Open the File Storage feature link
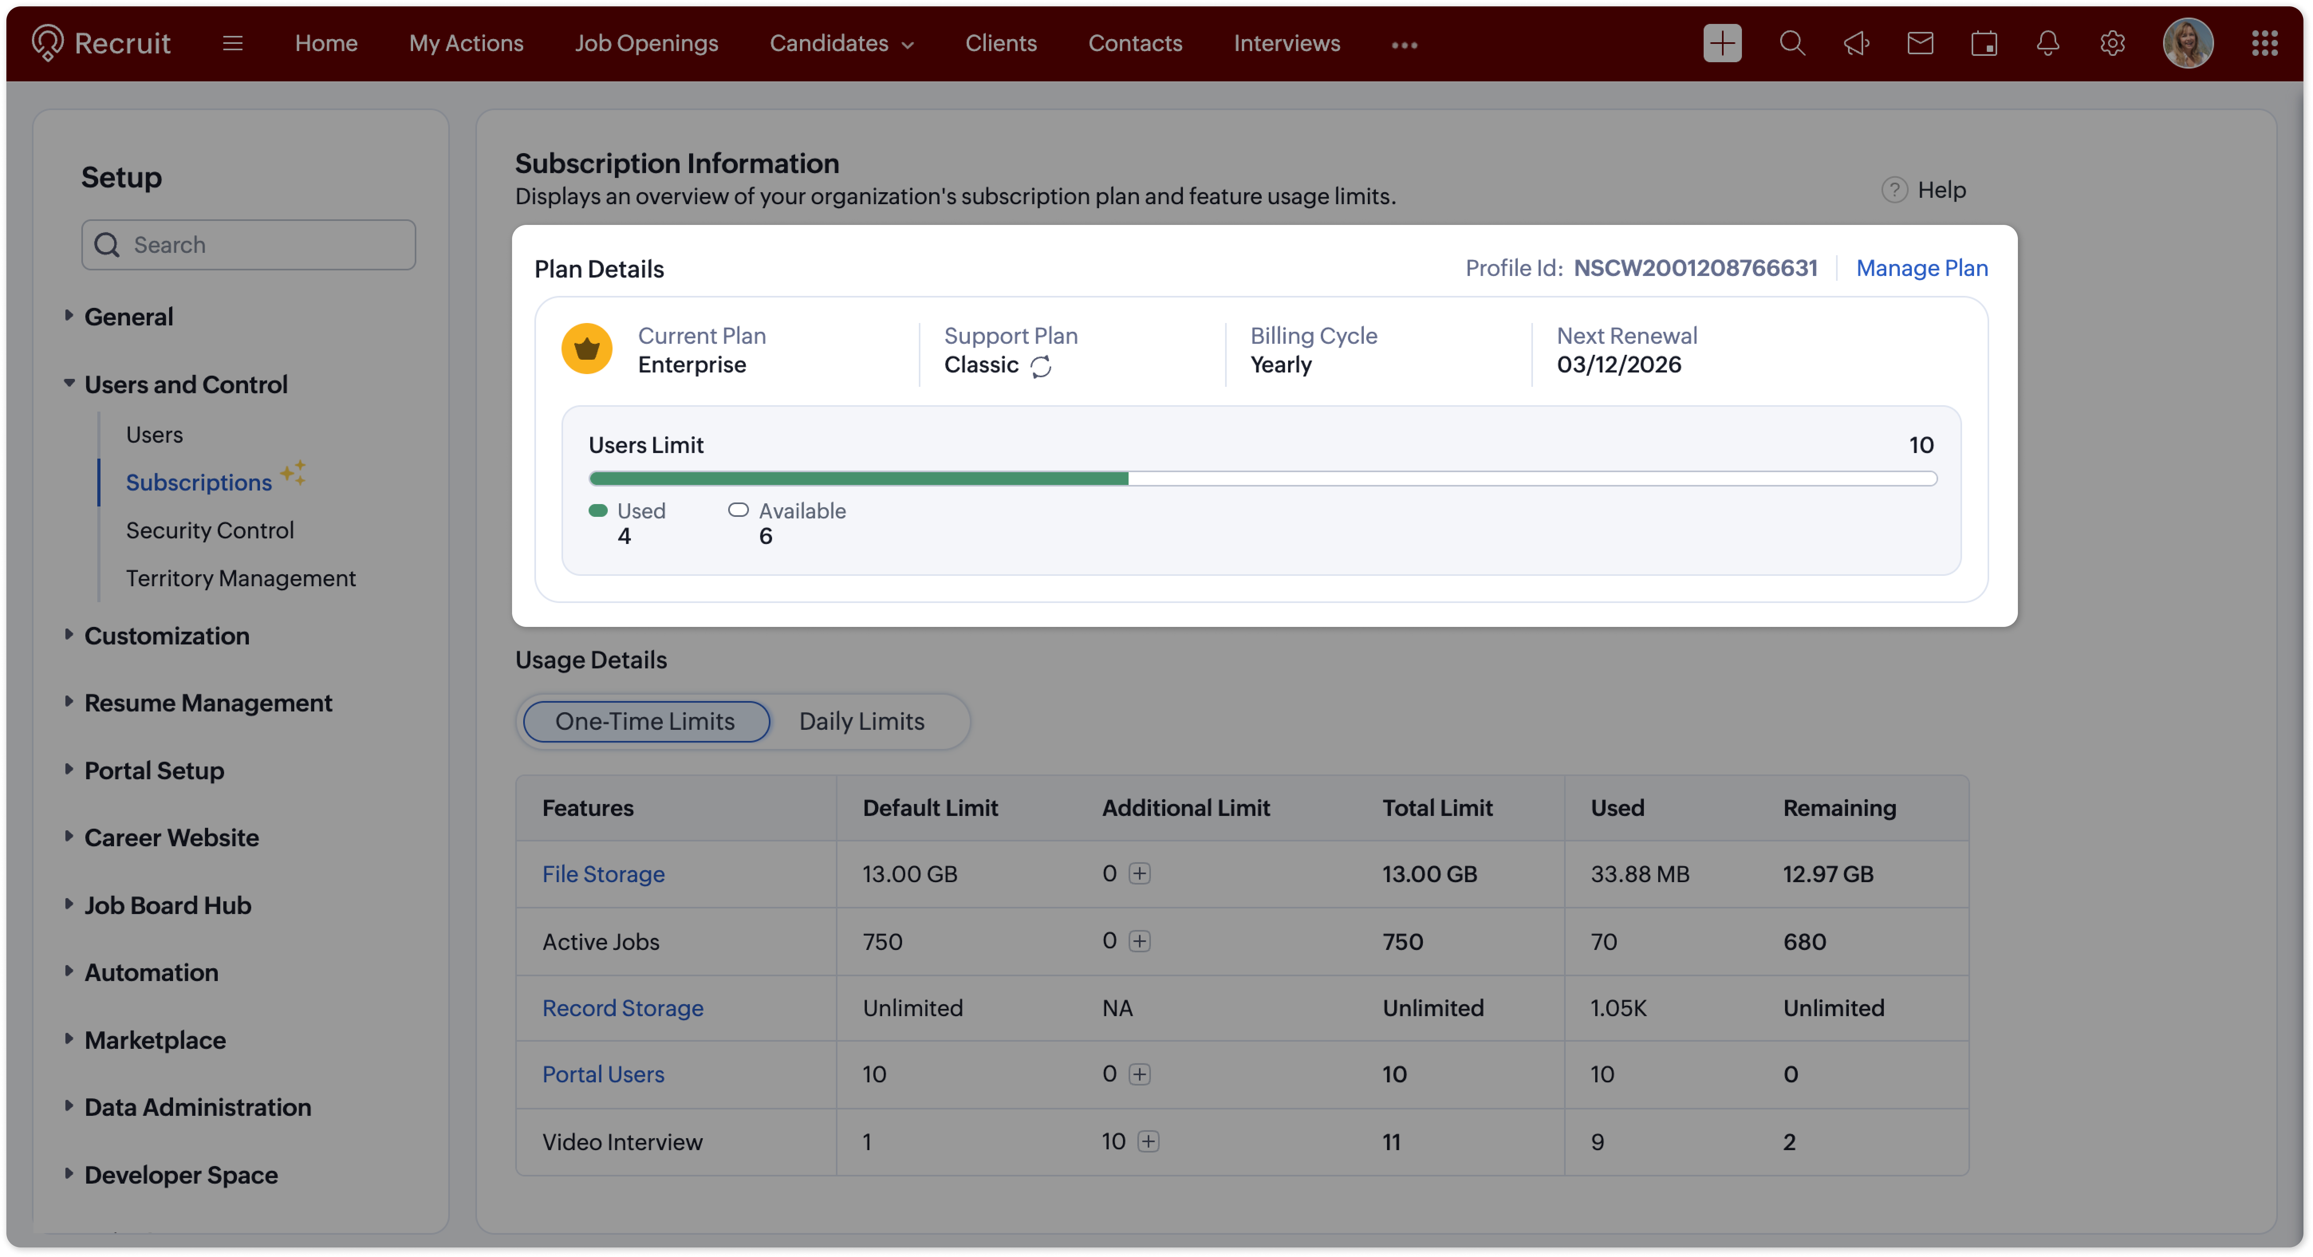Screen dimensions: 2313x1257 [x=603, y=874]
